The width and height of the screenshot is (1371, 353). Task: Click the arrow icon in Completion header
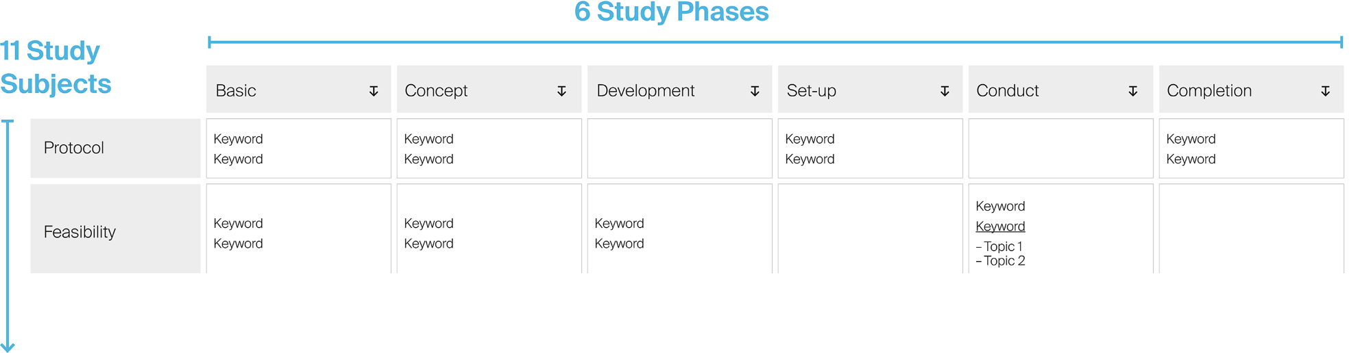point(1326,91)
